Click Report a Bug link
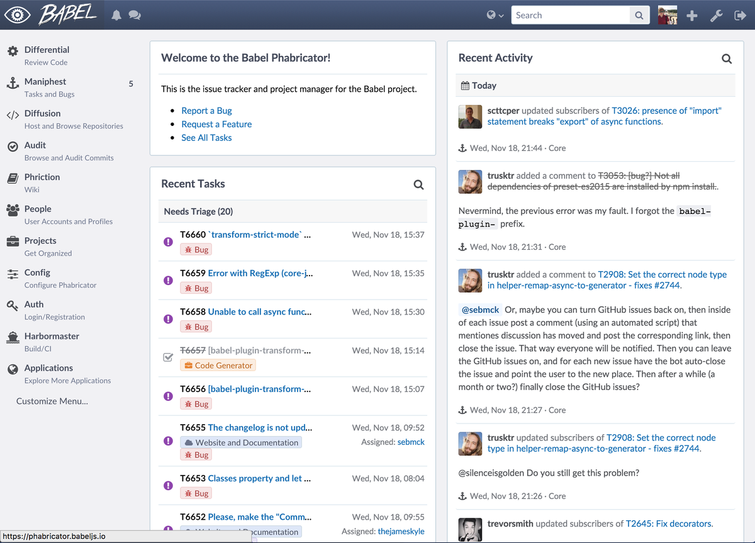Image resolution: width=755 pixels, height=543 pixels. [206, 111]
